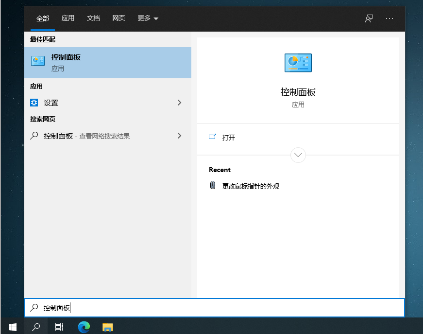Image resolution: width=423 pixels, height=334 pixels.
Task: Open the feedback icon in search header
Action: click(369, 18)
